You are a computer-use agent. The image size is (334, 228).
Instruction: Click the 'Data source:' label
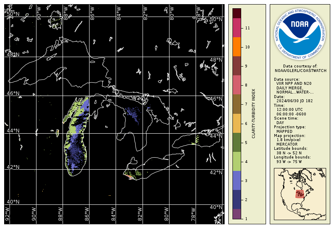click(x=286, y=79)
